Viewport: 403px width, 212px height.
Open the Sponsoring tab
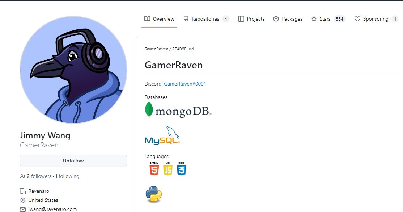click(376, 19)
